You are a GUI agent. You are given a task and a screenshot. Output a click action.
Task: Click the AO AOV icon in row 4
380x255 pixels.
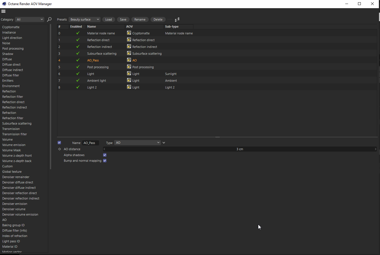pyautogui.click(x=129, y=60)
